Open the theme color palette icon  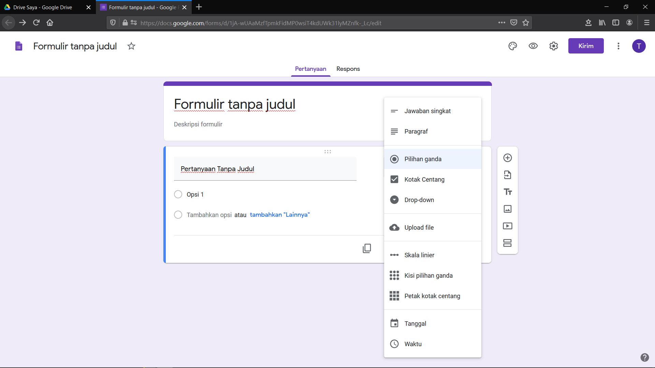512,46
